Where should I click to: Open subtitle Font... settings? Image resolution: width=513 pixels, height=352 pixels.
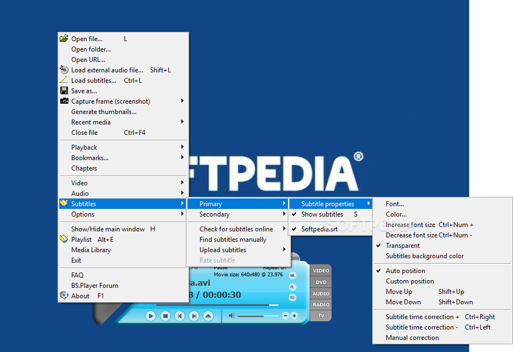(443, 203)
